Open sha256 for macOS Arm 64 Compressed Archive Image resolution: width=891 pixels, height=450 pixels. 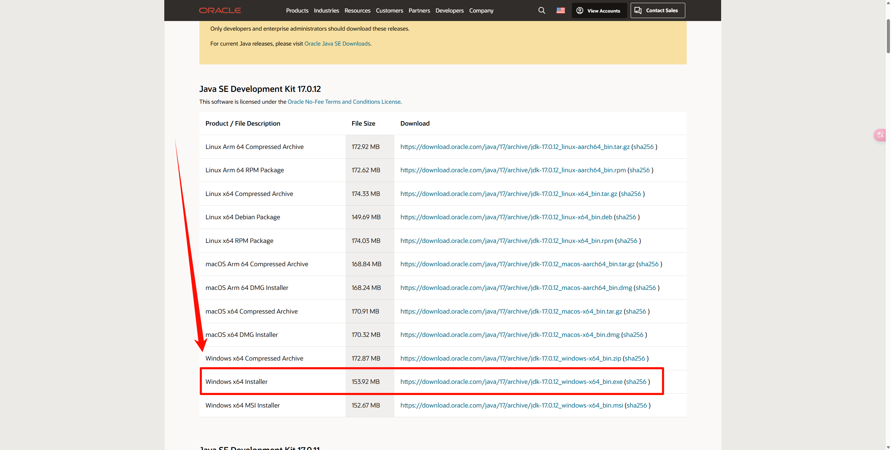pos(648,264)
